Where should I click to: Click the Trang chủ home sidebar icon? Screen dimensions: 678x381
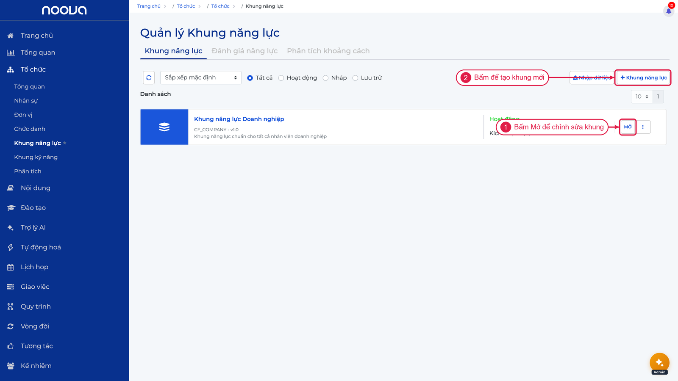(11, 36)
